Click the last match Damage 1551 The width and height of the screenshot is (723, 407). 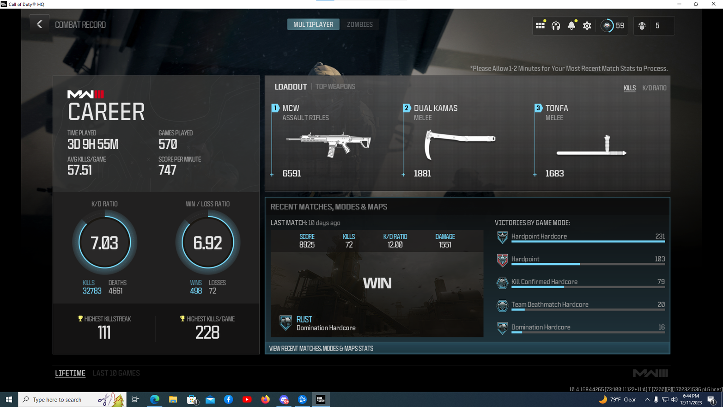[445, 245]
